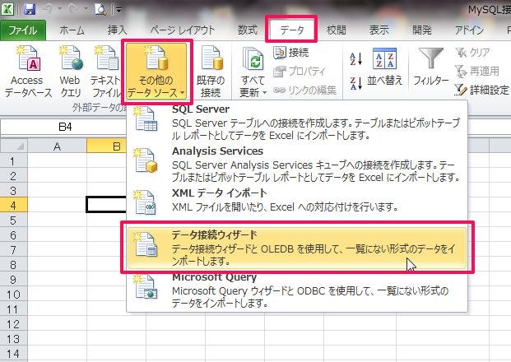Click the Web query icon
The height and width of the screenshot is (362, 511).
click(70, 71)
